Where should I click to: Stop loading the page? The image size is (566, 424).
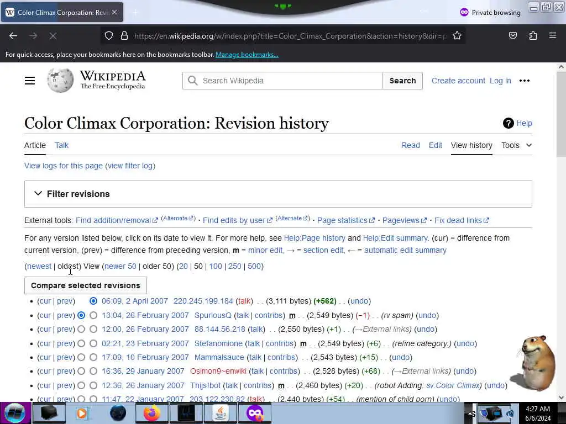click(53, 36)
